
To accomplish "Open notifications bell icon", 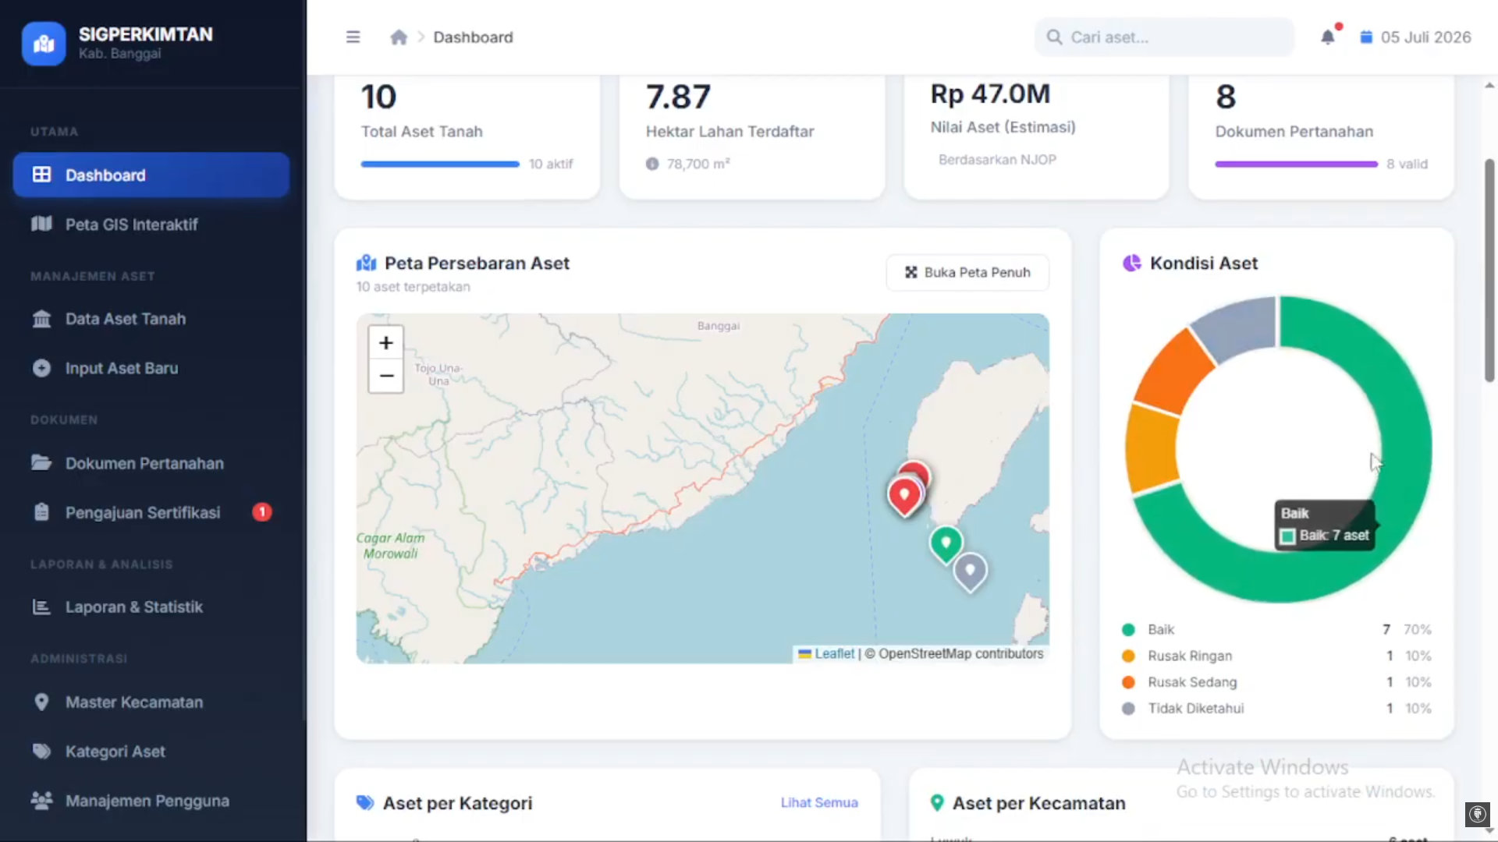I will [1327, 37].
